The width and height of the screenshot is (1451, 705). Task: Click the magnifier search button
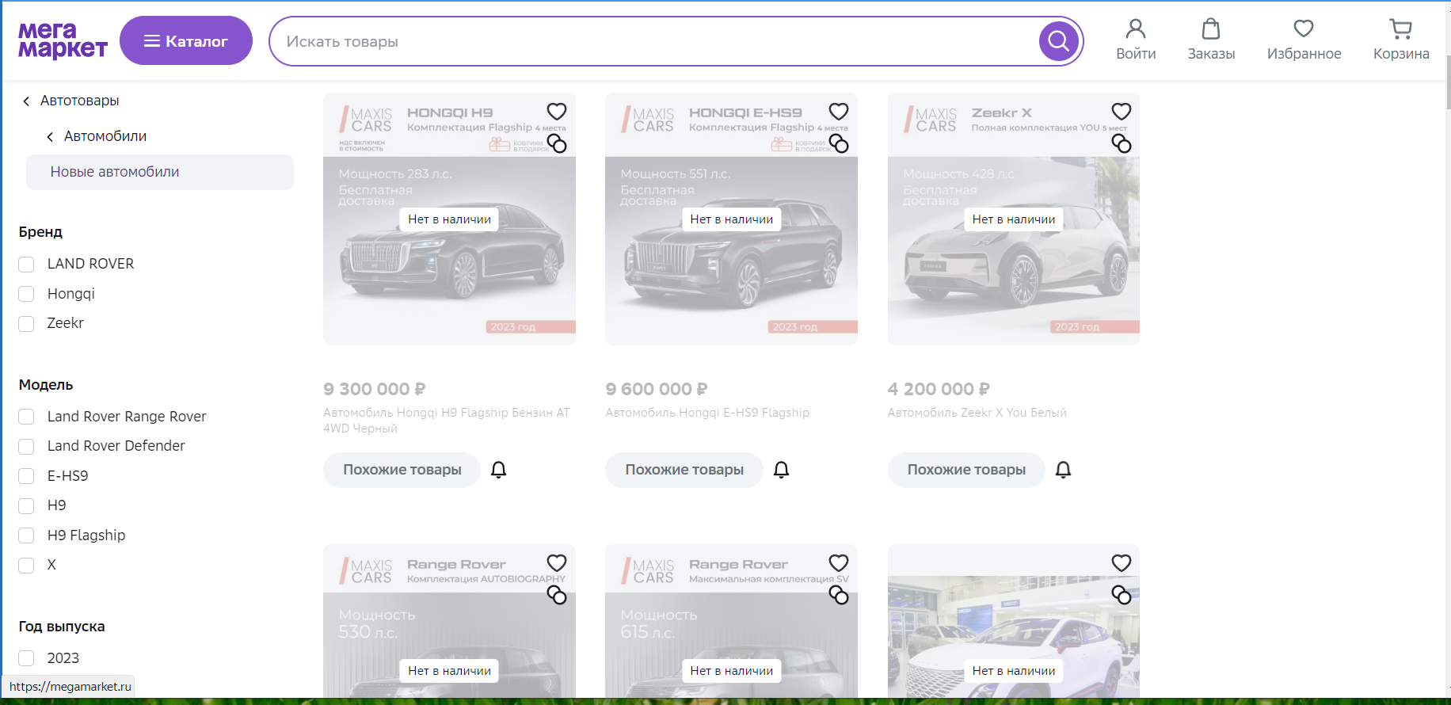pyautogui.click(x=1059, y=40)
